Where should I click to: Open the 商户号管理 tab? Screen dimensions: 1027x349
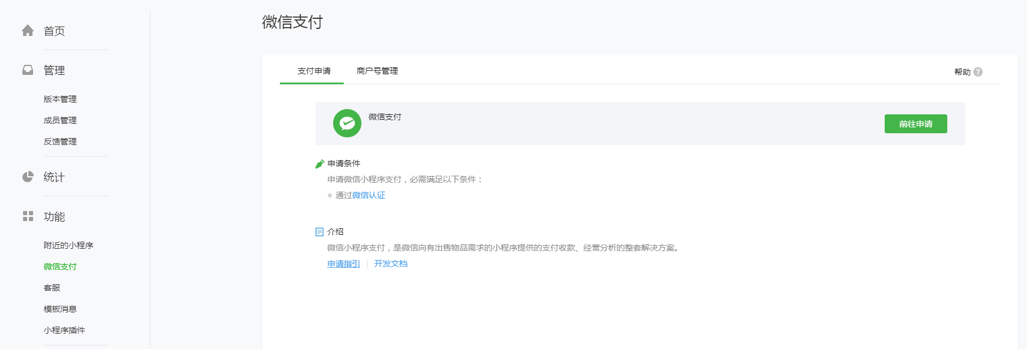coord(377,71)
